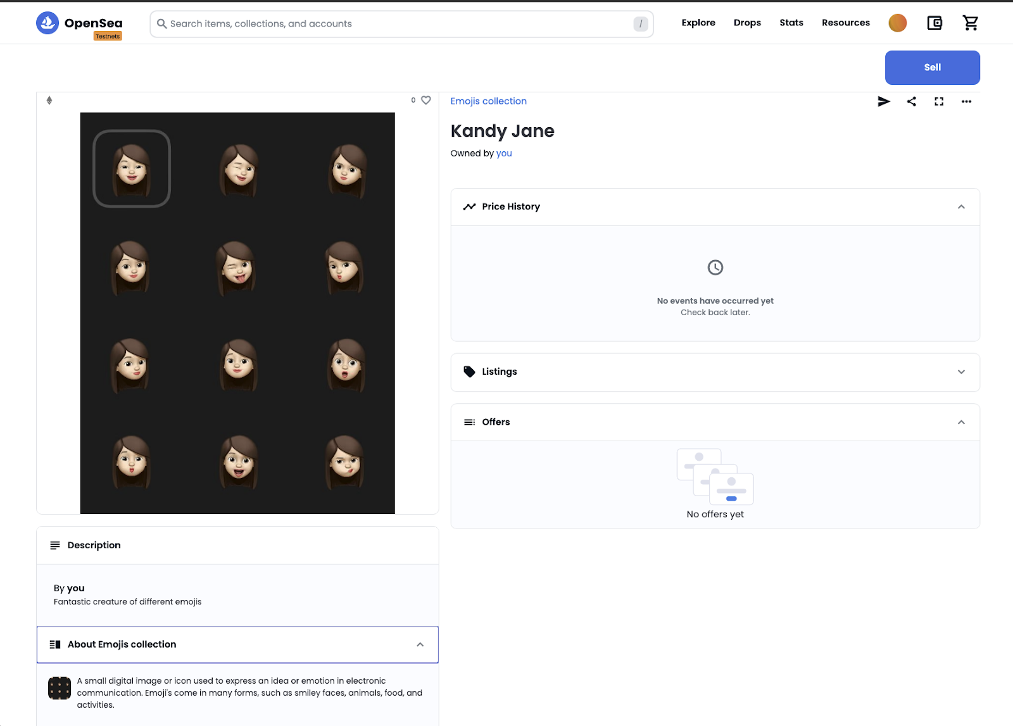Click the Sell button
Viewport: 1013px width, 726px height.
[932, 68]
